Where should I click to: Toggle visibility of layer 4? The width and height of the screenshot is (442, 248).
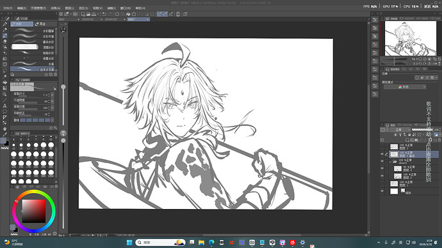pyautogui.click(x=382, y=169)
